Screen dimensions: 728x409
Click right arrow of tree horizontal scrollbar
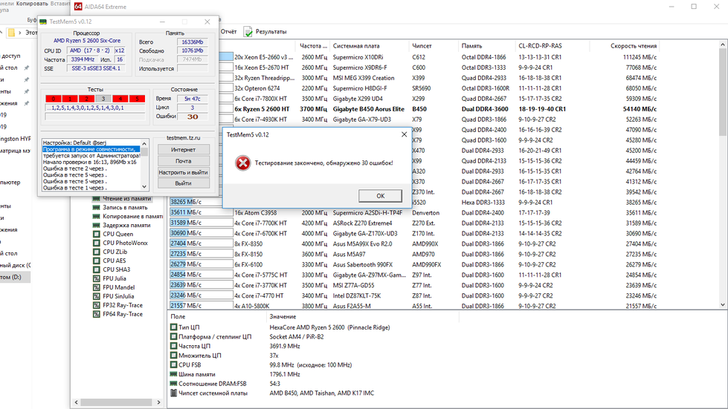tap(159, 402)
